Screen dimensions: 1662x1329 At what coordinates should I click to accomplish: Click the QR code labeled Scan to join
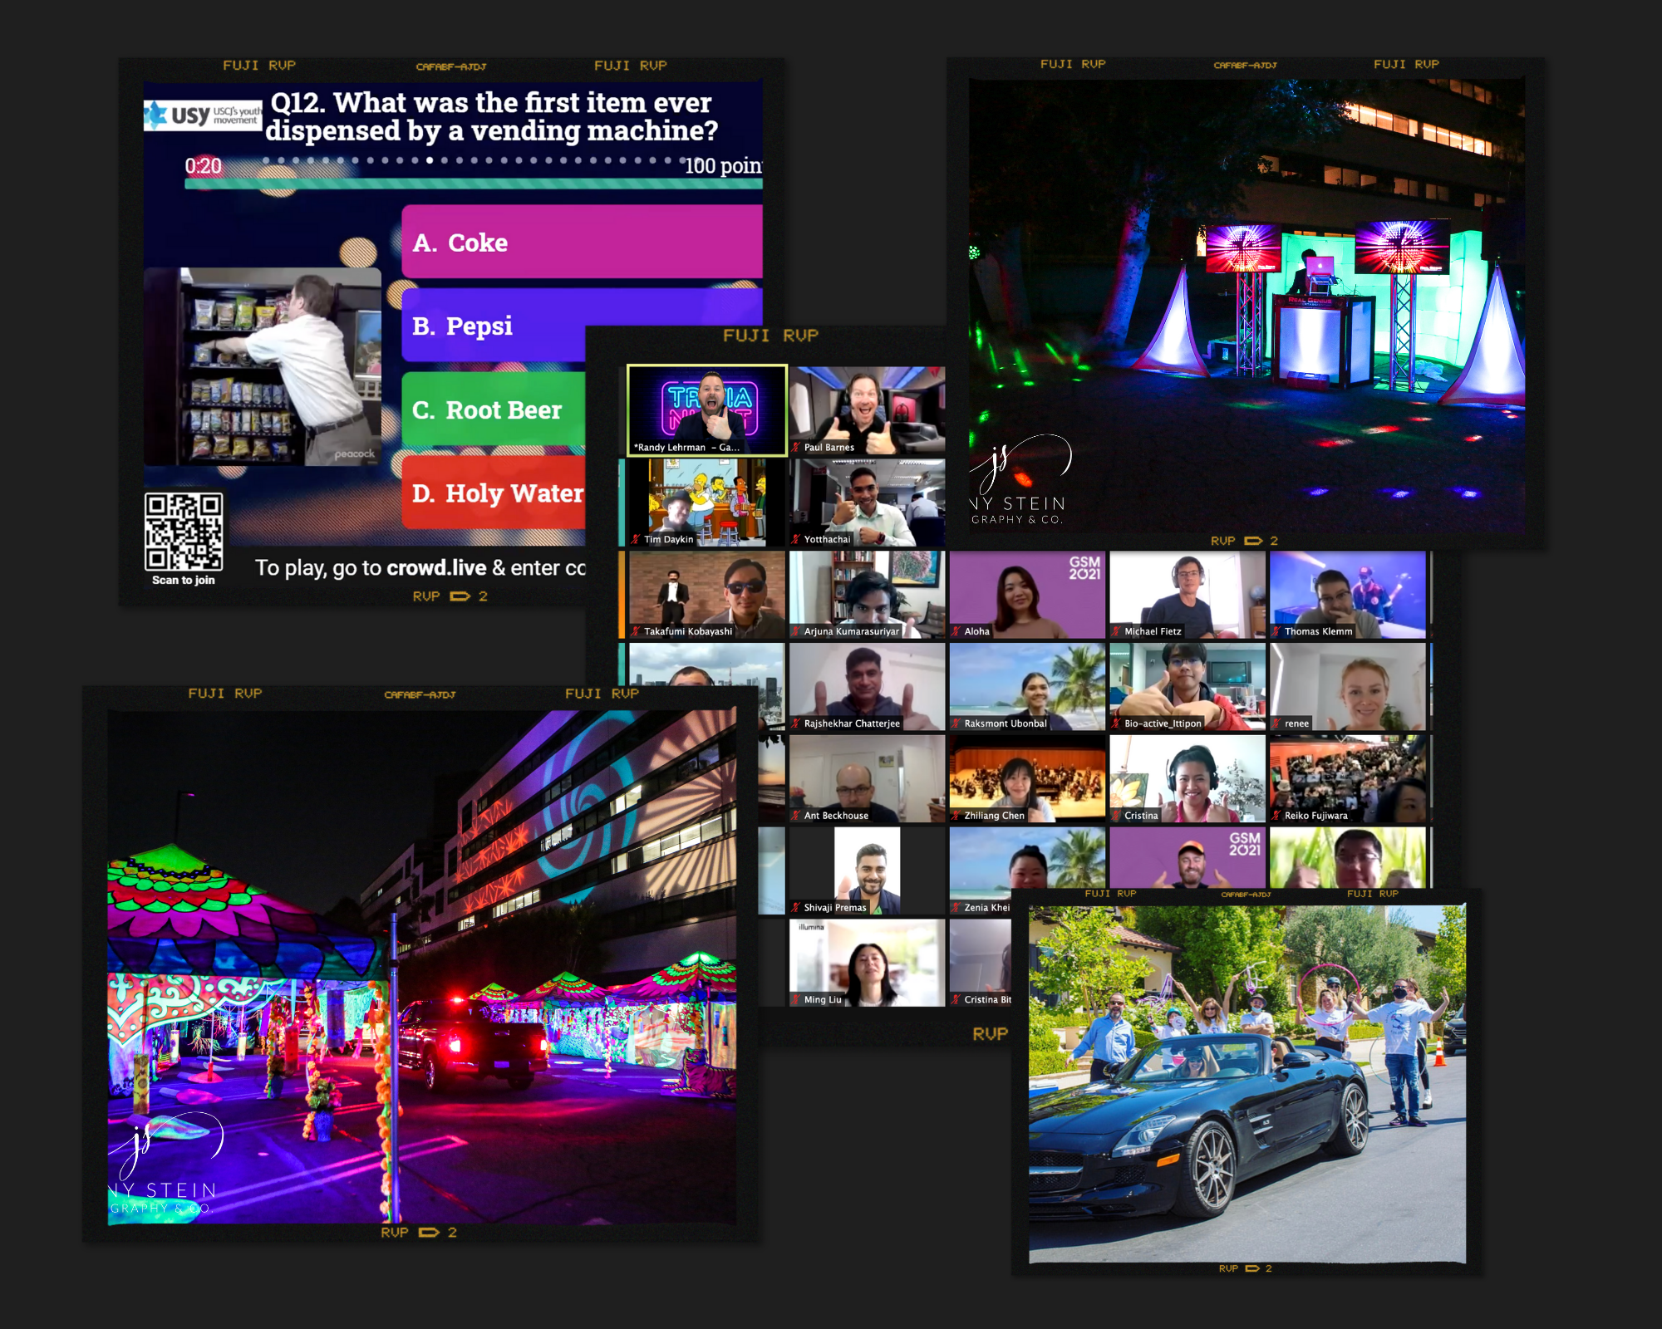(x=184, y=532)
